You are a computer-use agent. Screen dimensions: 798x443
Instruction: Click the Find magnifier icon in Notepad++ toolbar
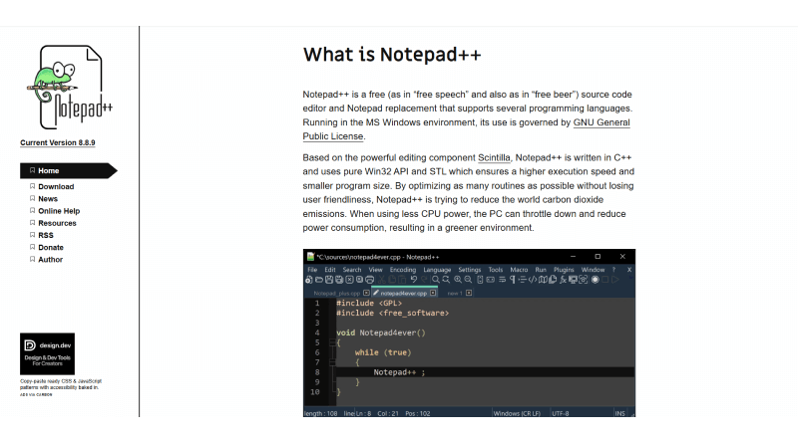tap(436, 280)
